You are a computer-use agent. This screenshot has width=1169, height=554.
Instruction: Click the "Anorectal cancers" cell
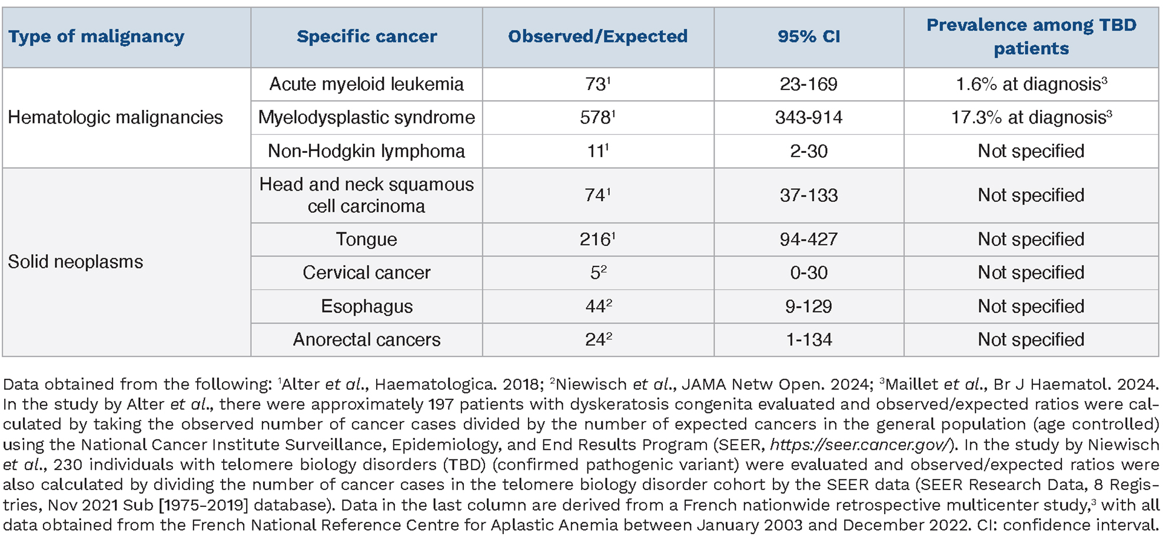click(366, 340)
